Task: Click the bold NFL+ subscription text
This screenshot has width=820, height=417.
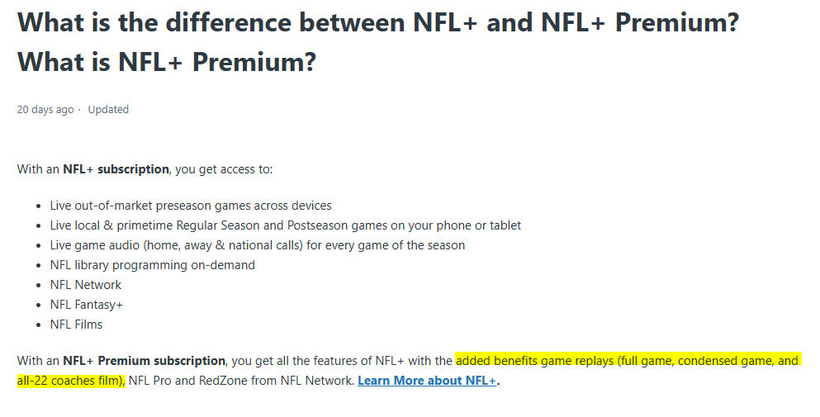Action: tap(116, 169)
